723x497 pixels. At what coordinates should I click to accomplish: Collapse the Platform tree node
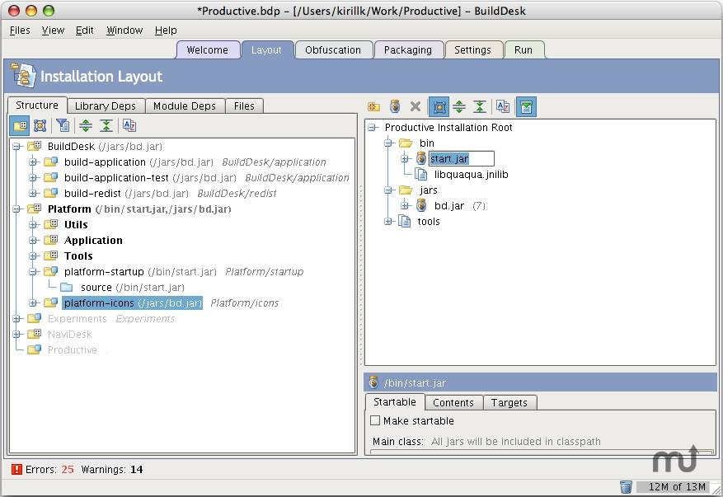click(17, 209)
